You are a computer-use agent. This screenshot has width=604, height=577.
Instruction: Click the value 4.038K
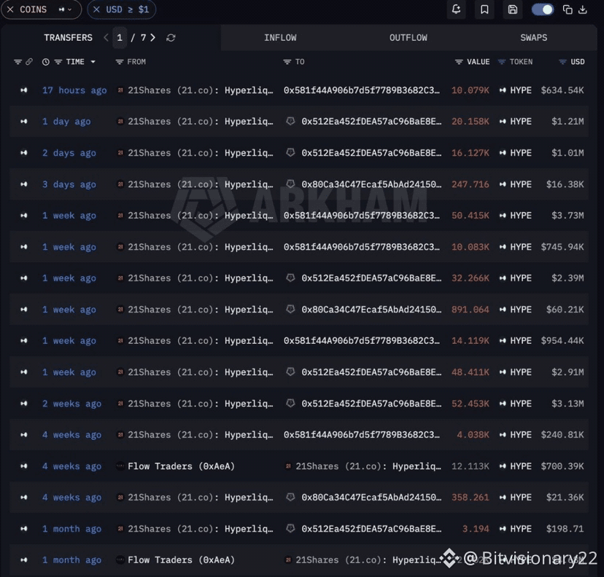point(473,435)
